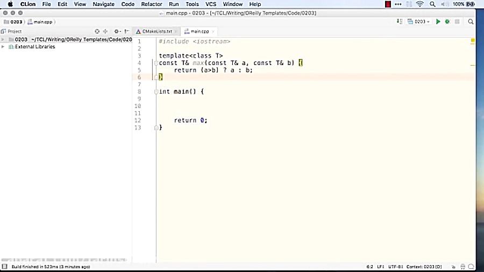Click the yellow analysis indicator atop the editor
This screenshot has width=484, height=272.
click(472, 40)
